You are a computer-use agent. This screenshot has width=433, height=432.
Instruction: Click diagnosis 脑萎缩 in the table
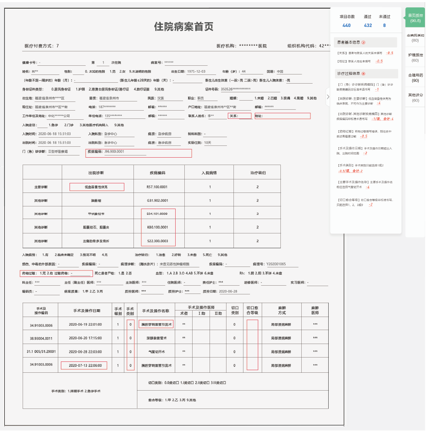96,200
